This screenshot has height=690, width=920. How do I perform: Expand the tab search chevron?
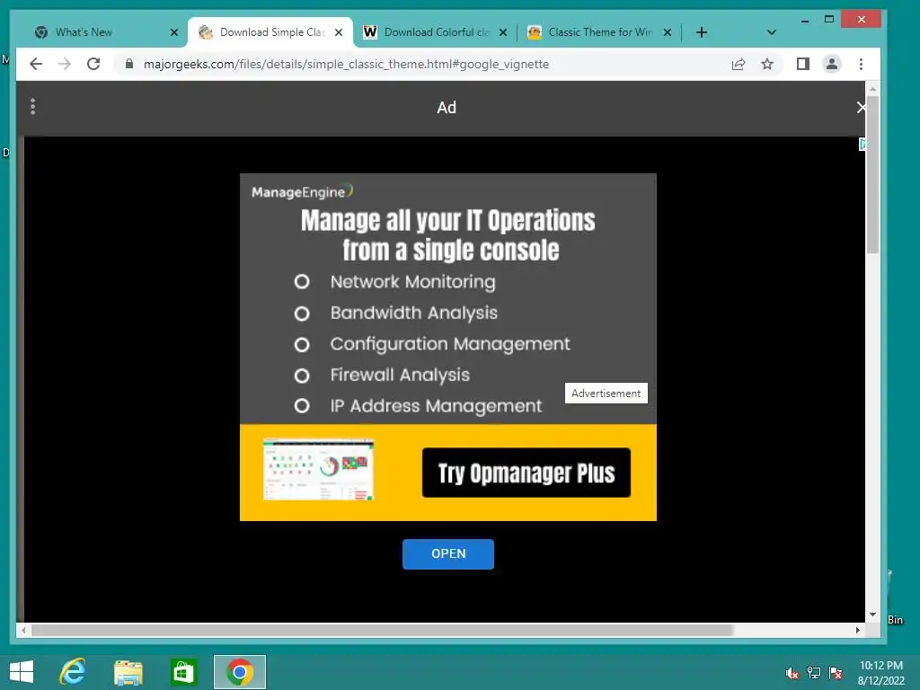pos(772,32)
